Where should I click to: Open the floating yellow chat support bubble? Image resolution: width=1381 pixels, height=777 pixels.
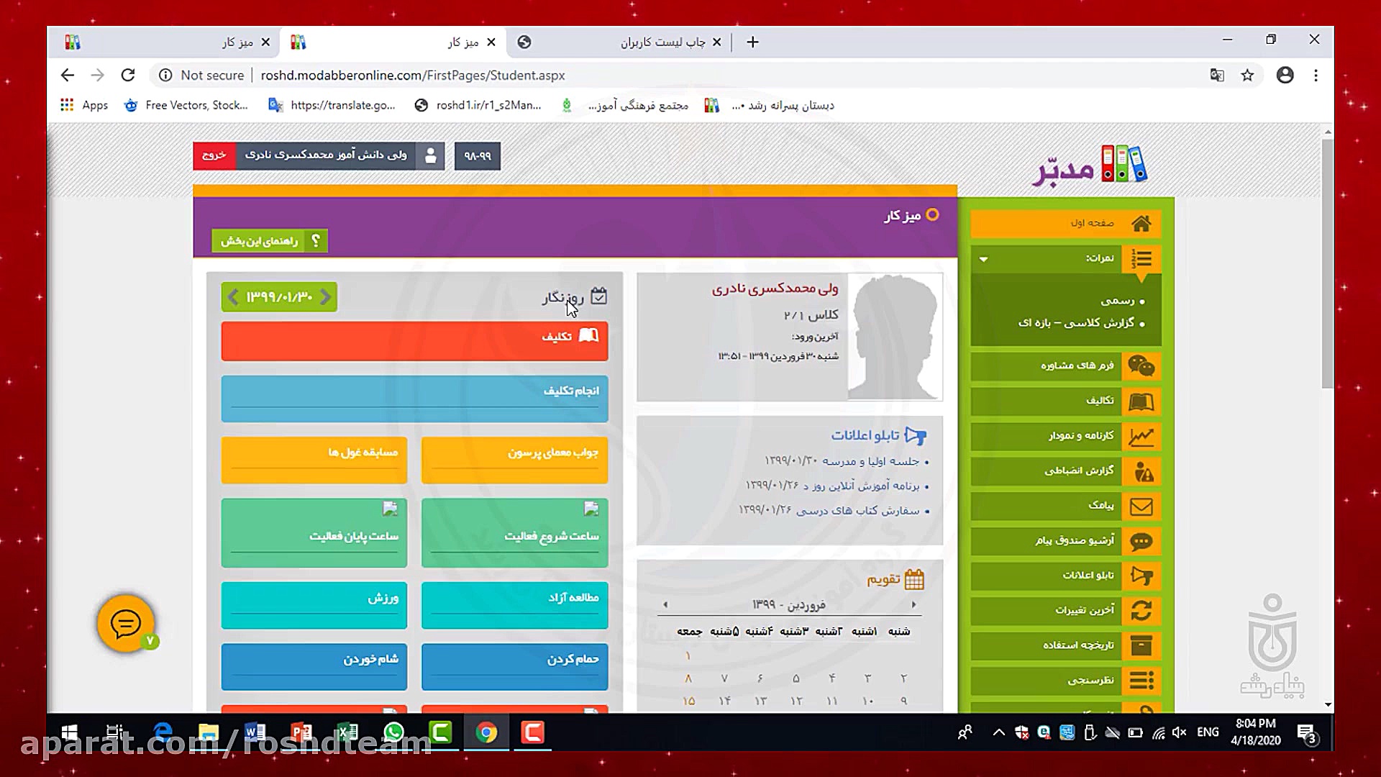(125, 623)
